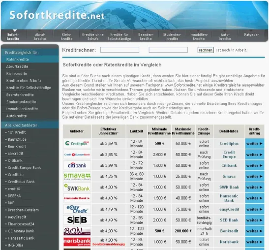Focus the first Kreditrechner input field
The width and height of the screenshot is (269, 250).
pyautogui.click(x=120, y=50)
